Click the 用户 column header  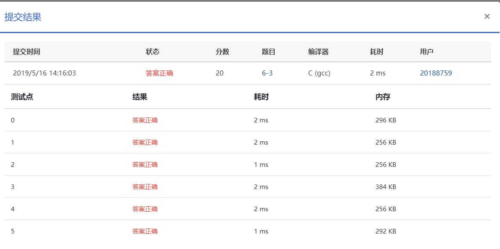coord(427,52)
